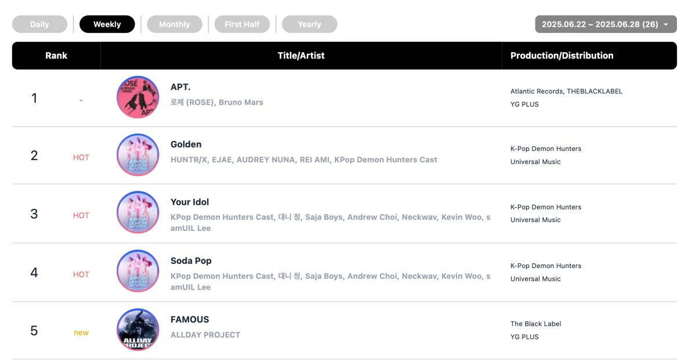The width and height of the screenshot is (692, 362).
Task: Open the Golden album cover thumbnail
Action: [137, 154]
